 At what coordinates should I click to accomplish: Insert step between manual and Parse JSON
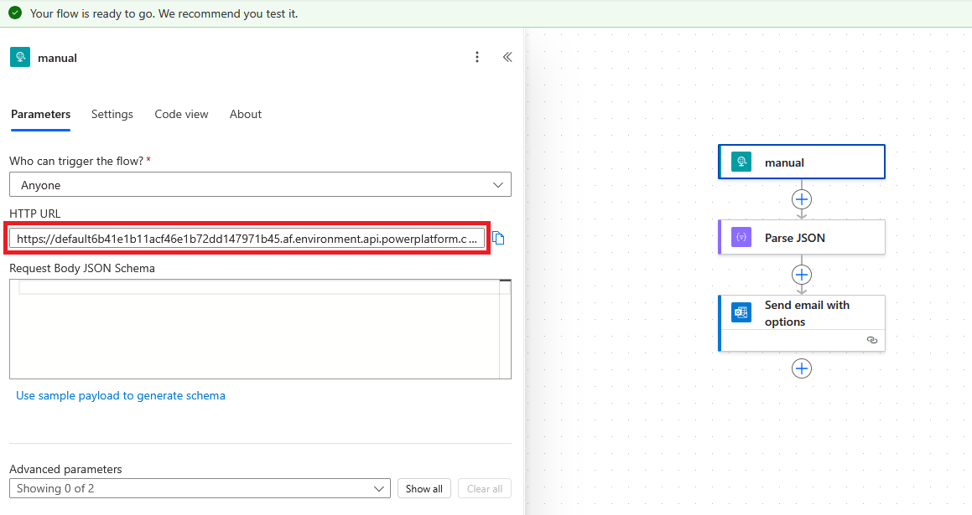coord(802,199)
